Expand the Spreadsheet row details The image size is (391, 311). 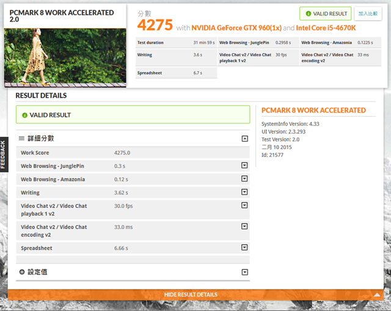[x=244, y=247]
